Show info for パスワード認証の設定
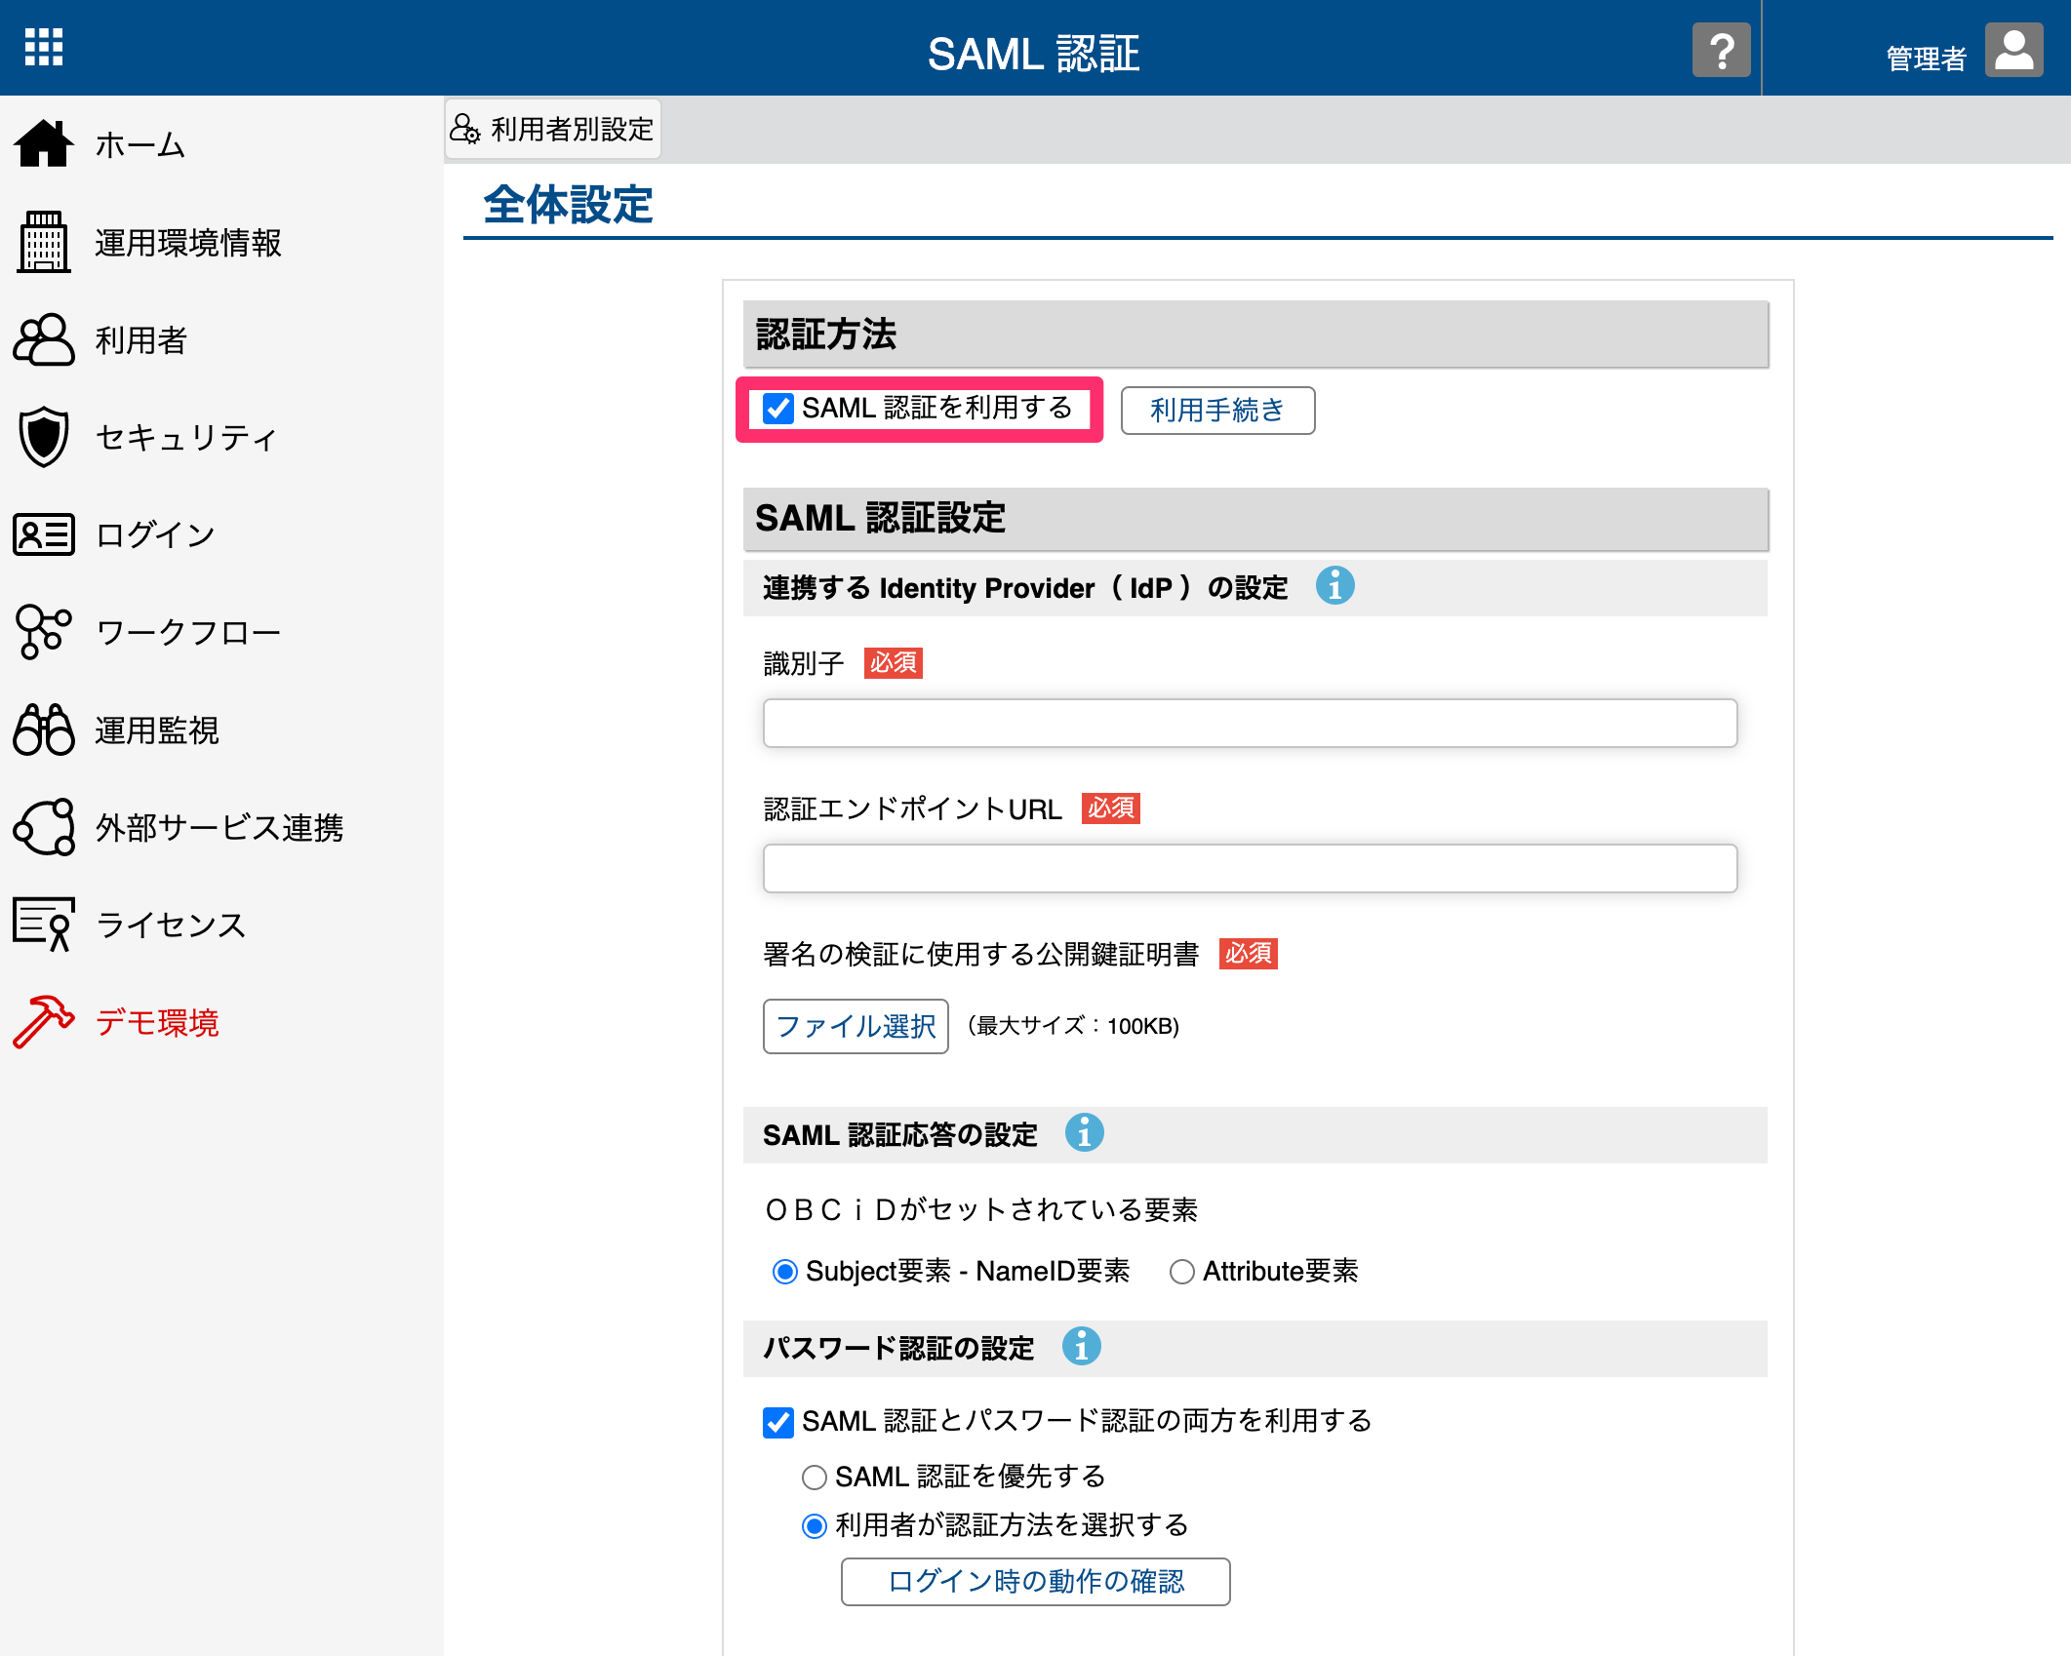This screenshot has height=1656, width=2071. 1081,1347
